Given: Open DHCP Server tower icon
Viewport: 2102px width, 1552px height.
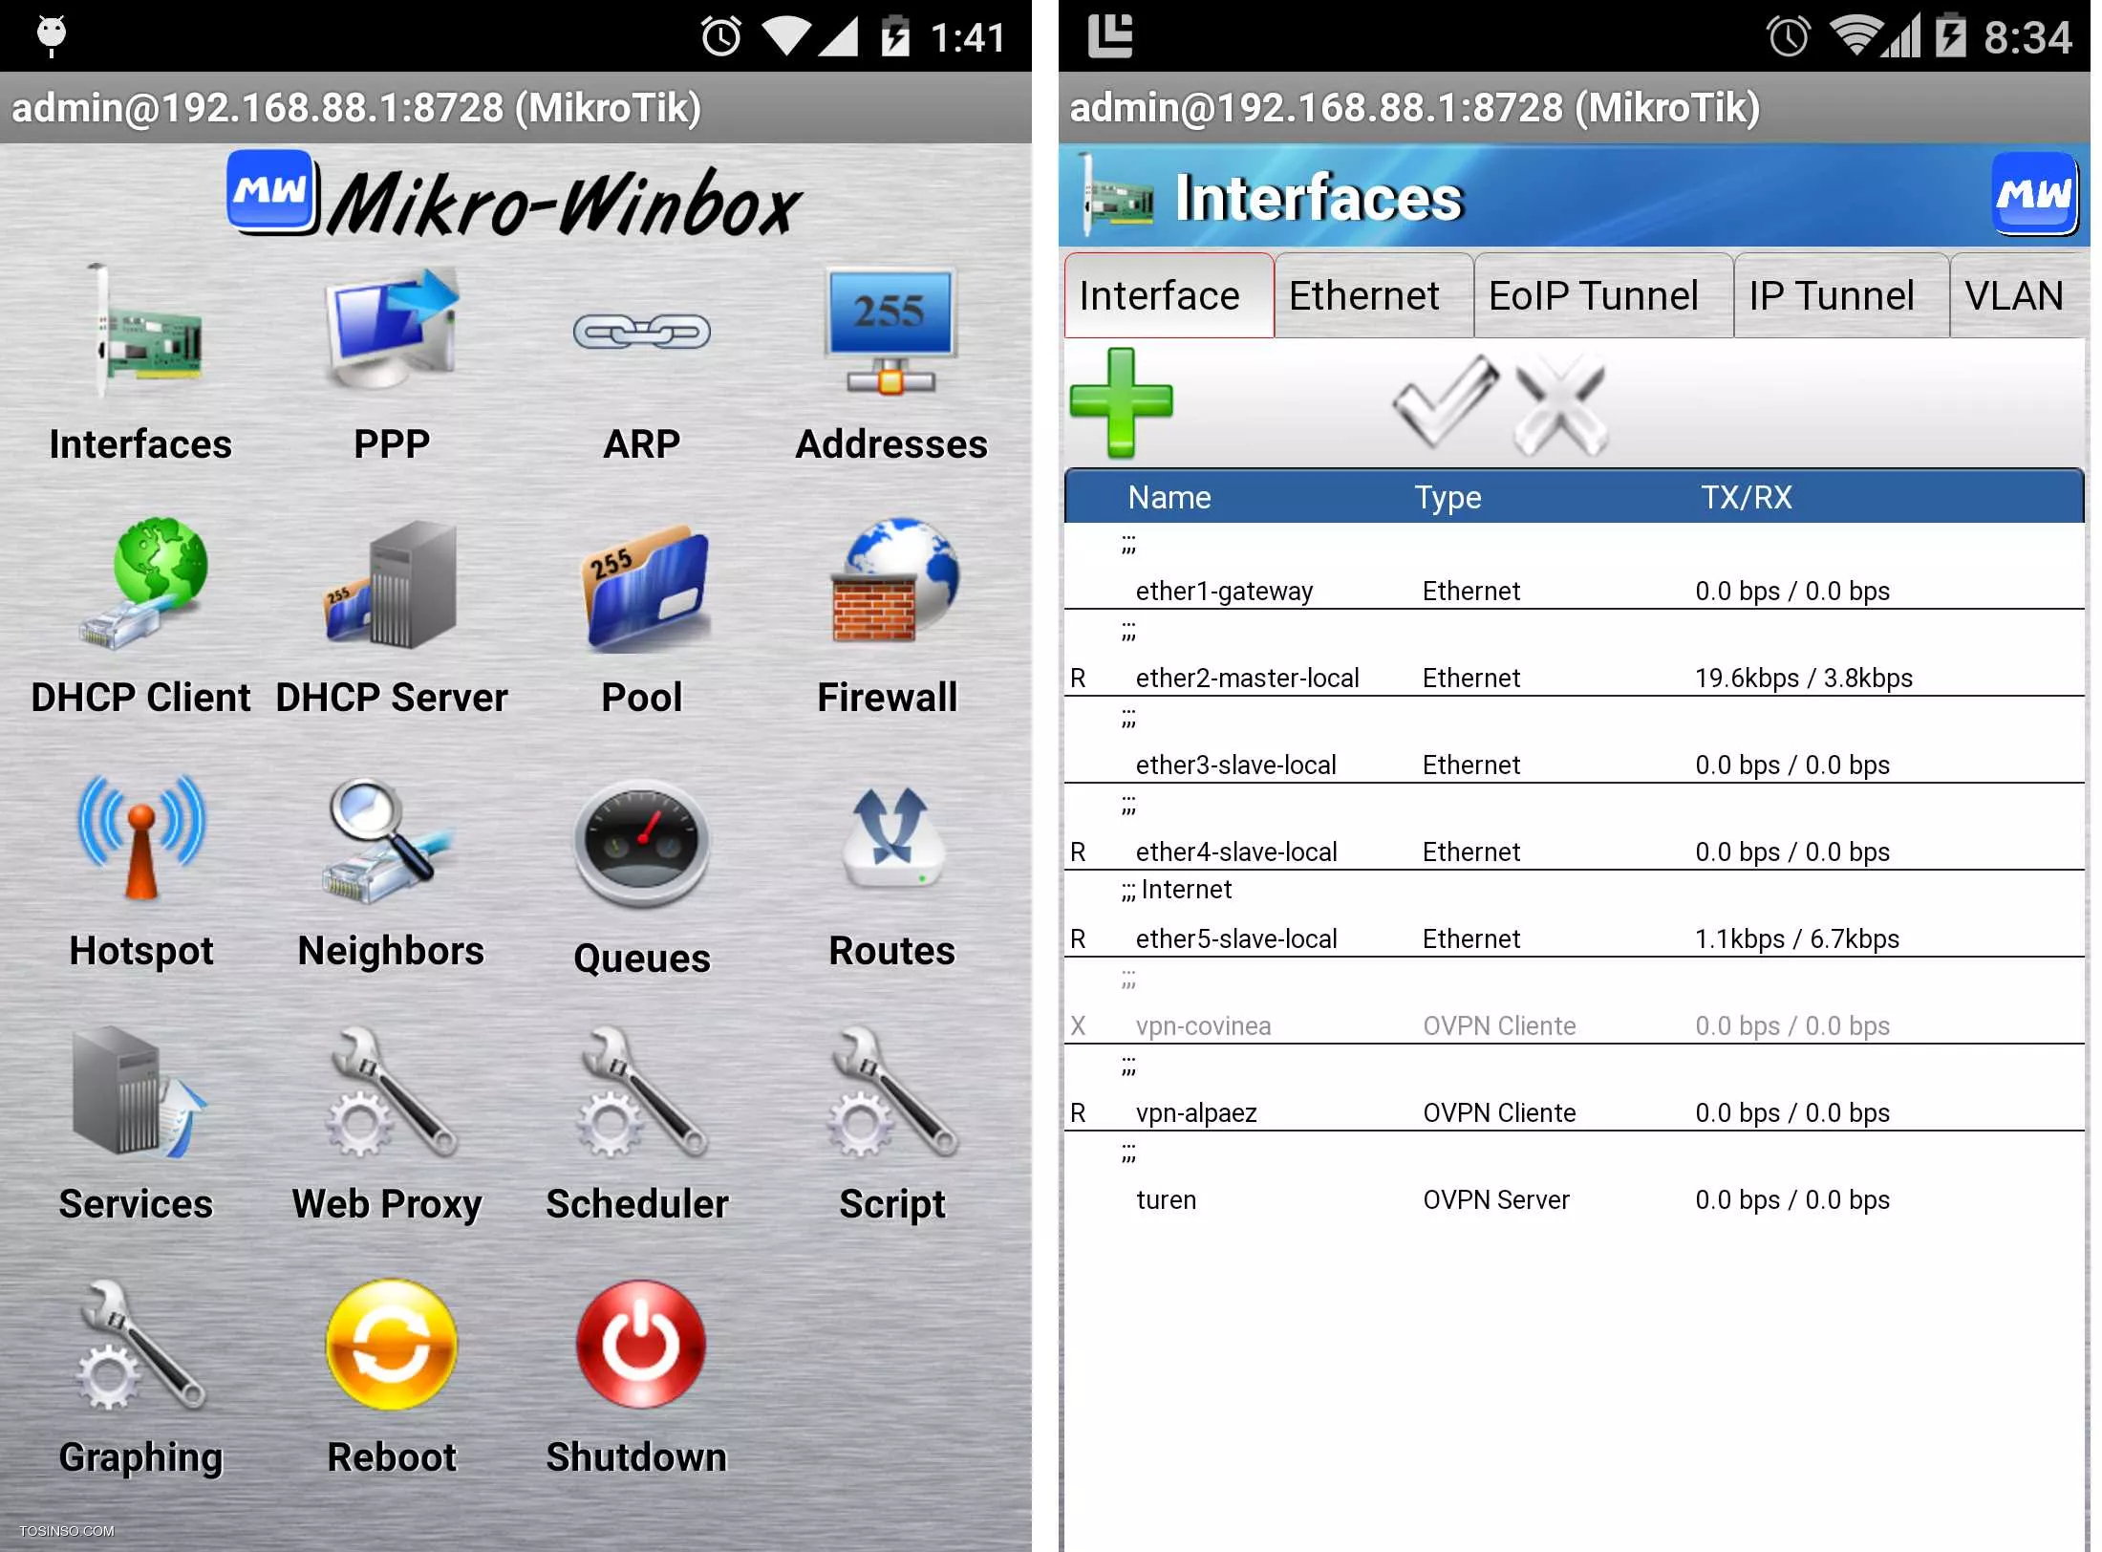Looking at the screenshot, I should point(392,585).
